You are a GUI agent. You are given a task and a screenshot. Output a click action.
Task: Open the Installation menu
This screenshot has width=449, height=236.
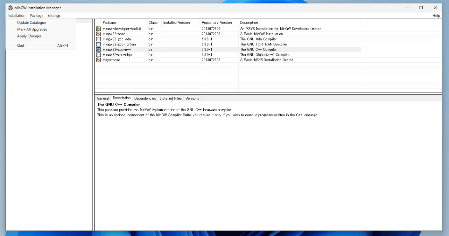coord(17,15)
